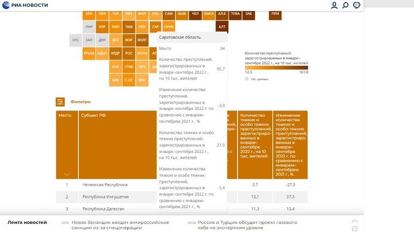Click the ТУВА region tile
Screen dimensions: 414x232
(235, 13)
